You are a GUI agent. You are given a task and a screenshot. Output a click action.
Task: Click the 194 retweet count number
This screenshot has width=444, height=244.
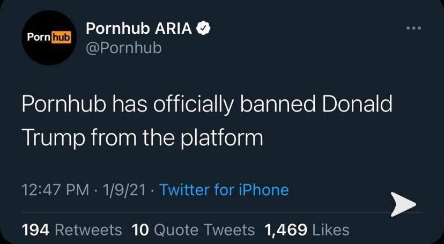[x=36, y=230]
